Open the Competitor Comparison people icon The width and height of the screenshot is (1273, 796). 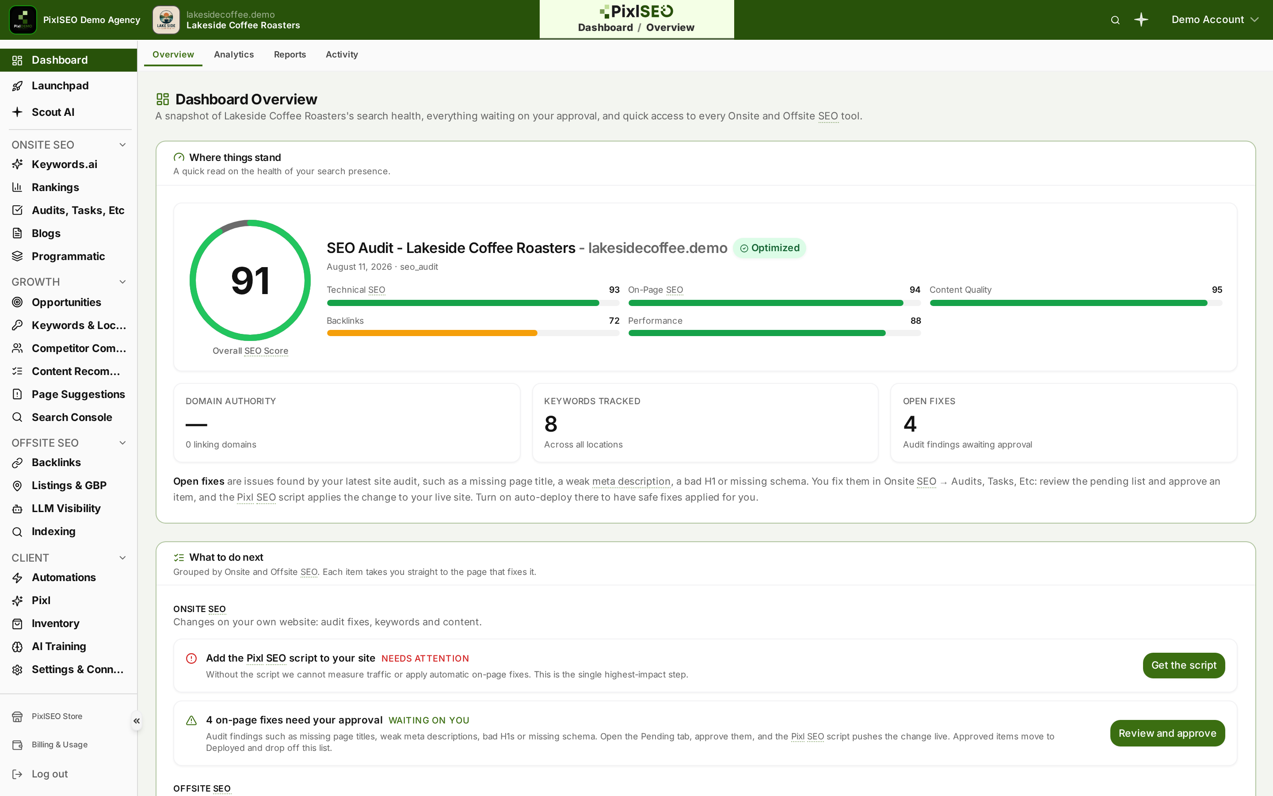click(x=17, y=348)
